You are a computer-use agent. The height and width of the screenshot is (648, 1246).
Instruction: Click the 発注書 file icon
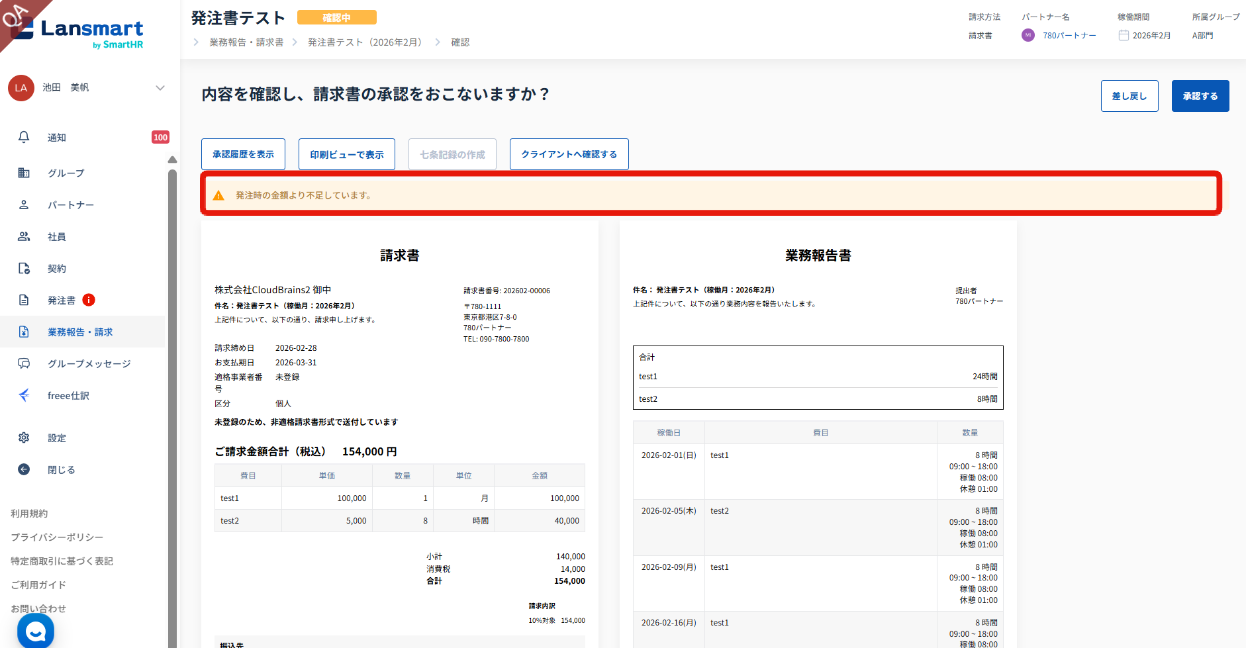coord(24,300)
